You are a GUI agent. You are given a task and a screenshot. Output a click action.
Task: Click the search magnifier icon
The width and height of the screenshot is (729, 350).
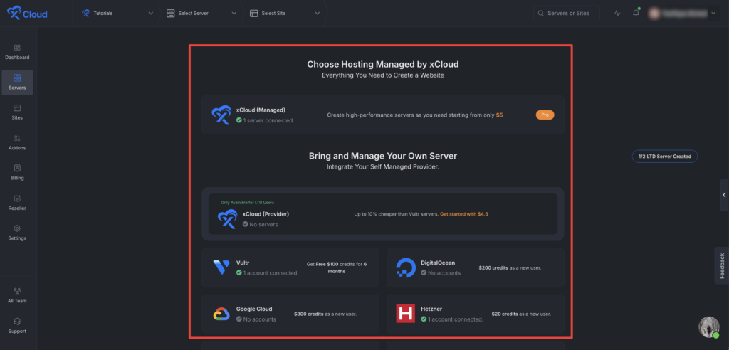pyautogui.click(x=541, y=13)
